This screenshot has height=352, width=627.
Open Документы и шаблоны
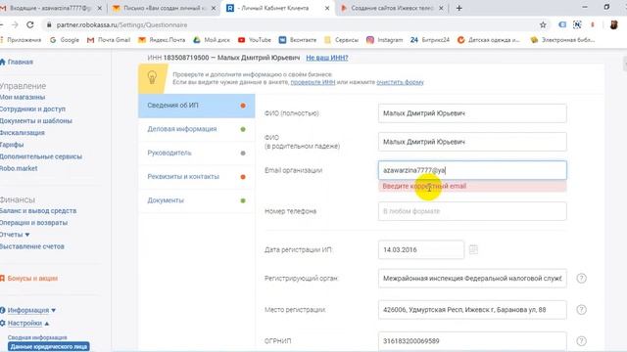coord(36,121)
